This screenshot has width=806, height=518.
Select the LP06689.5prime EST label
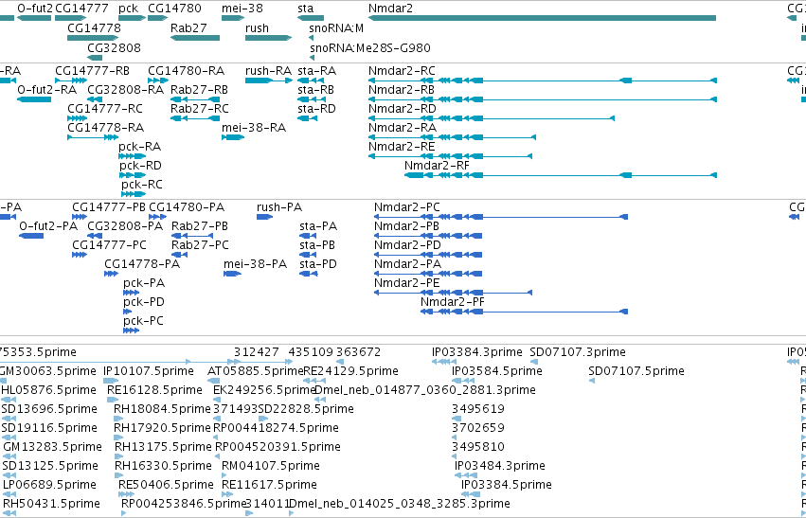pos(49,485)
